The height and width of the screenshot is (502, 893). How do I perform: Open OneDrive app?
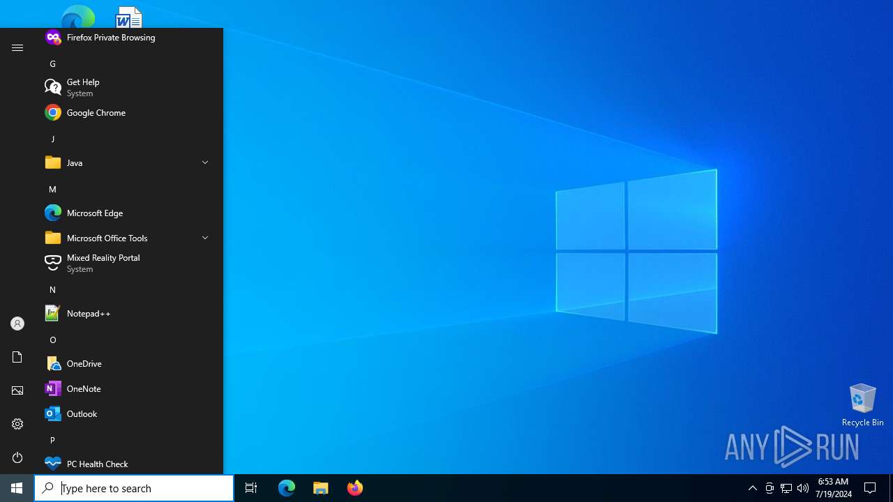point(129,363)
